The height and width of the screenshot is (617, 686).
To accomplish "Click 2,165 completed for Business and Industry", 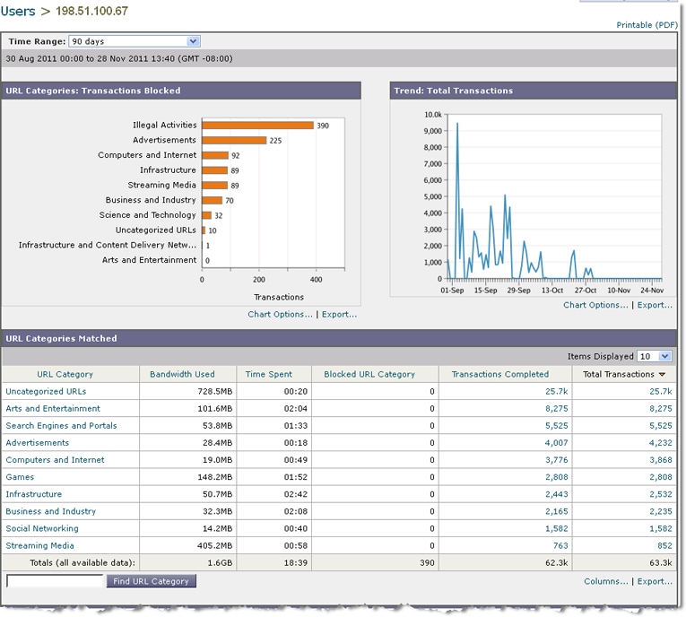I will [556, 511].
